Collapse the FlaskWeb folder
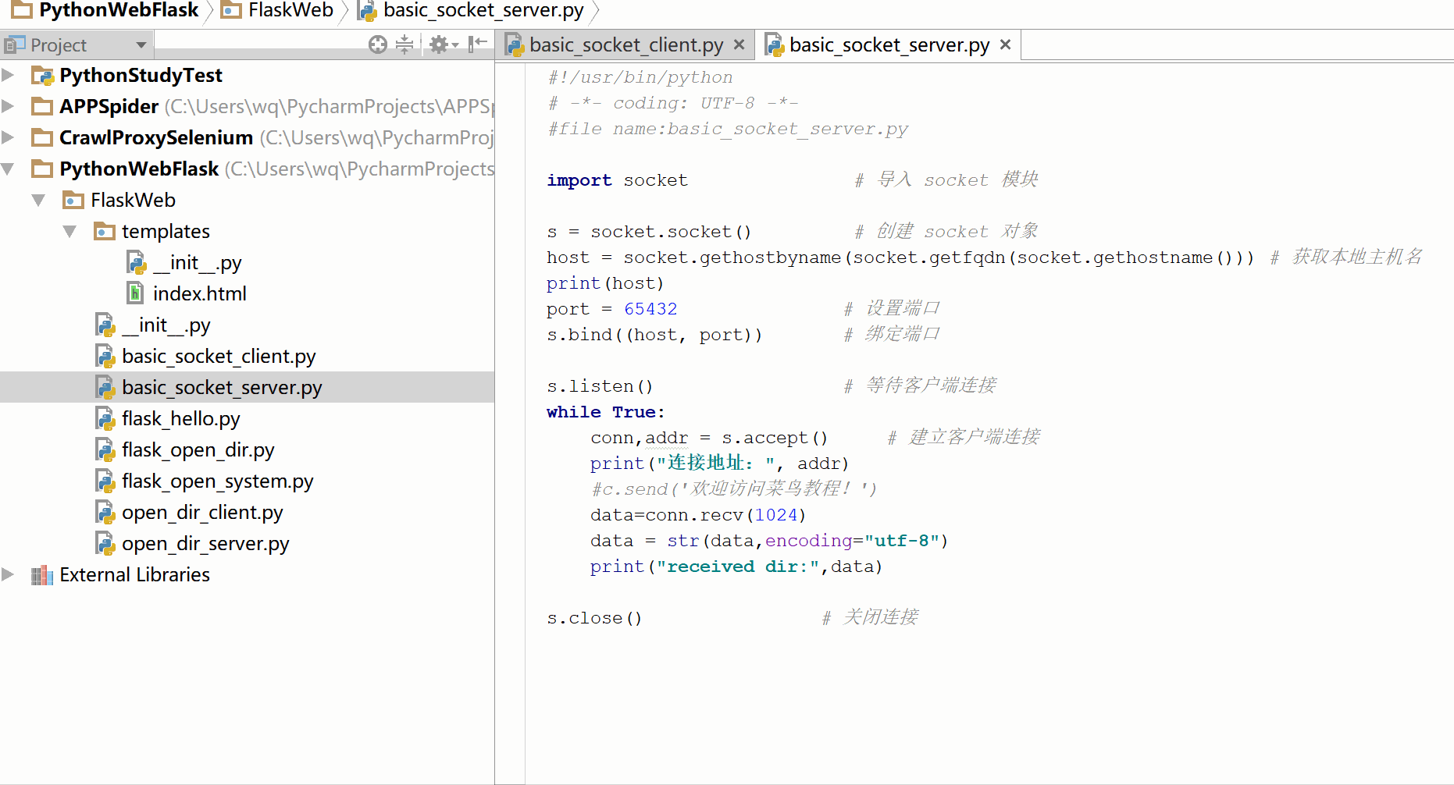This screenshot has width=1454, height=785. coord(38,201)
